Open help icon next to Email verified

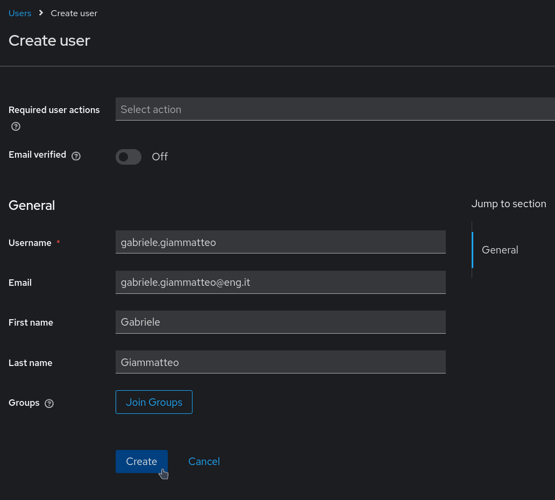[76, 156]
